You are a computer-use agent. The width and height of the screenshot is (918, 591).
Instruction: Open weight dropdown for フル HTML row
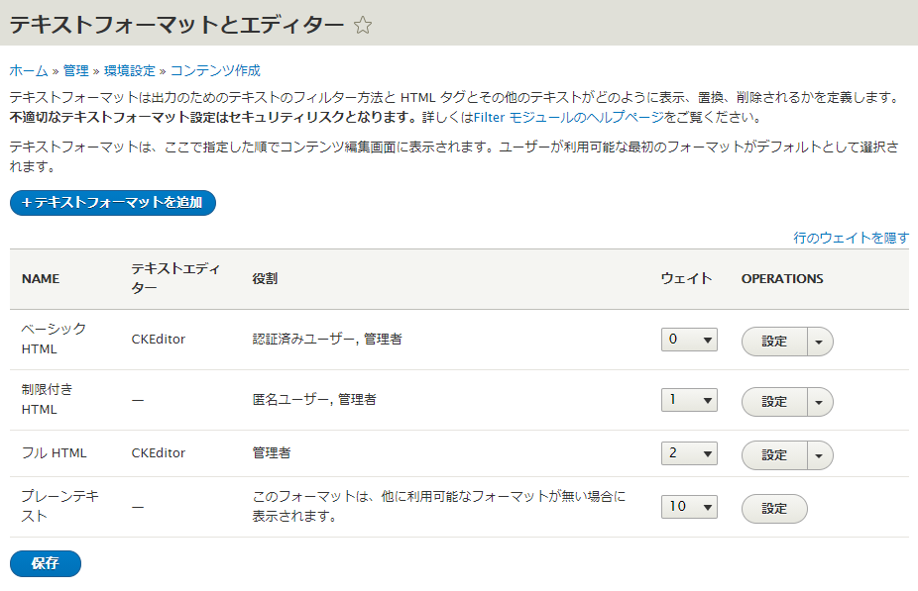689,453
